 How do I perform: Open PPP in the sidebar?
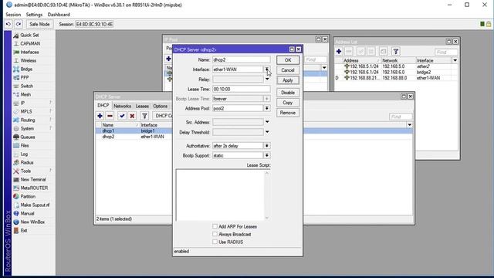pos(25,77)
